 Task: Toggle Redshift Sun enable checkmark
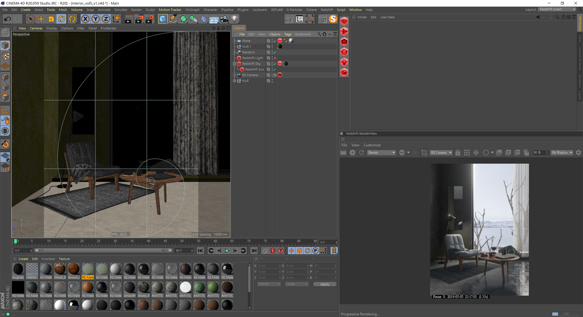pyautogui.click(x=275, y=70)
